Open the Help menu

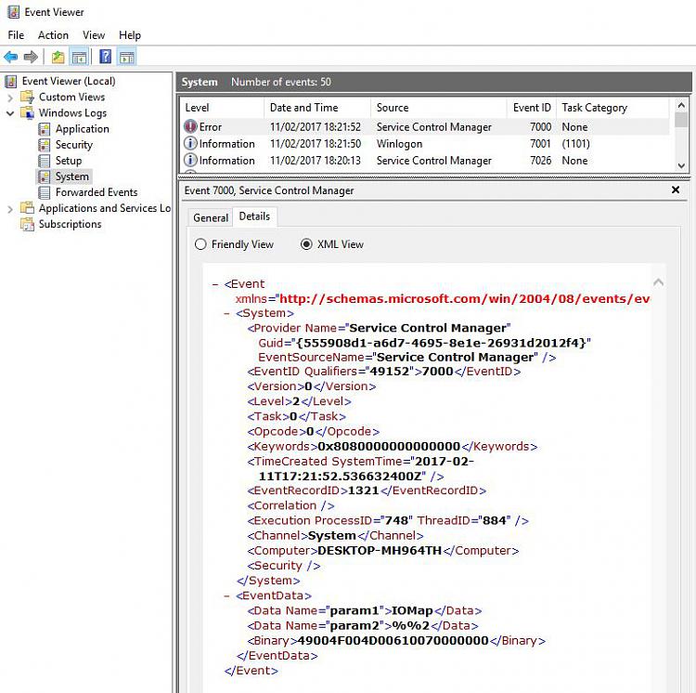[x=130, y=35]
